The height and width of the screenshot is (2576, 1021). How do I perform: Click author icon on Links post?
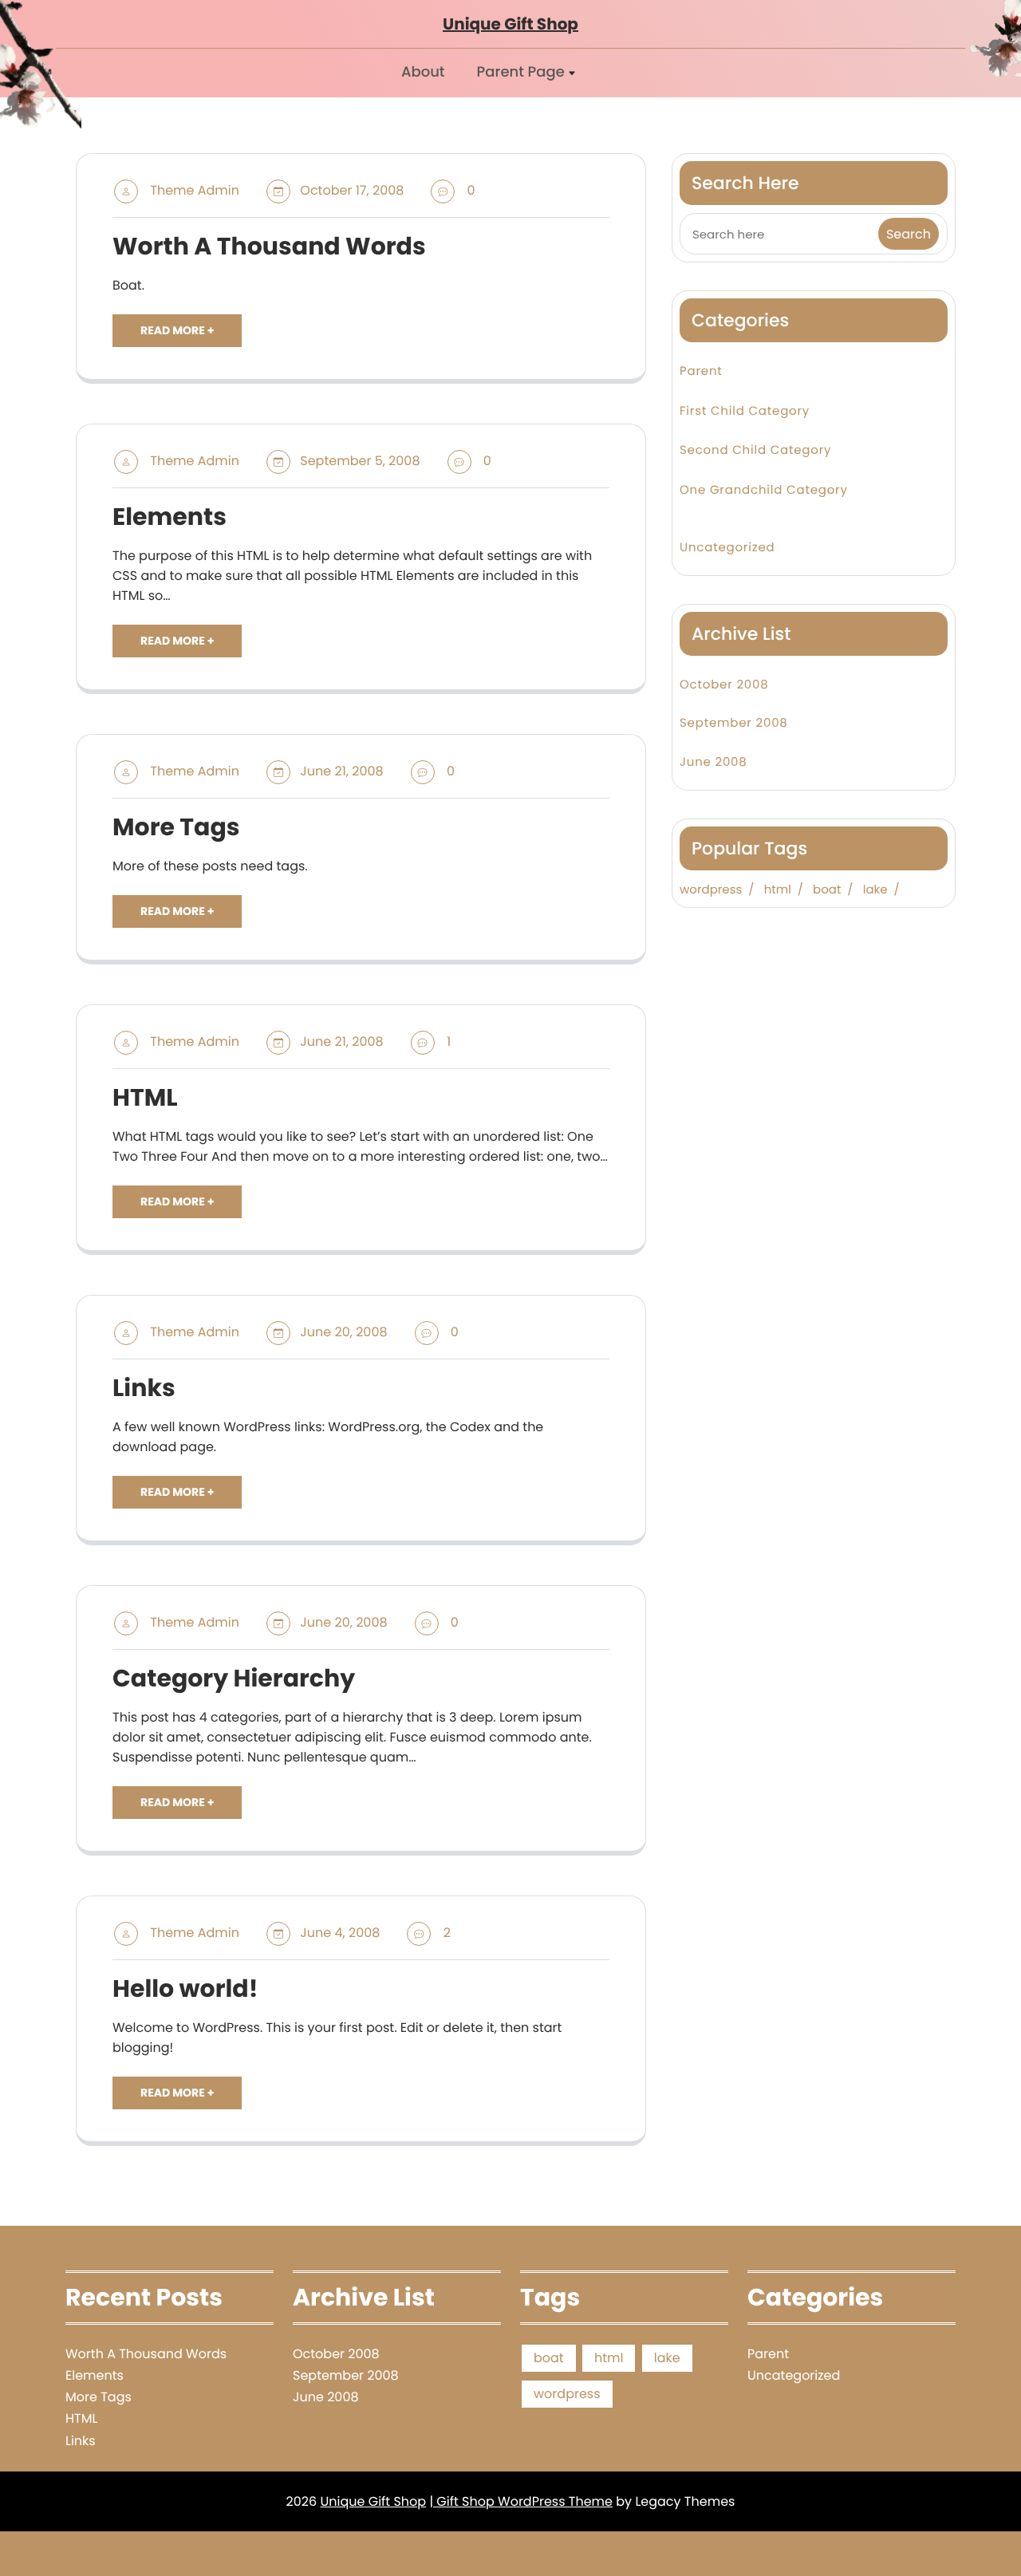pyautogui.click(x=126, y=1333)
